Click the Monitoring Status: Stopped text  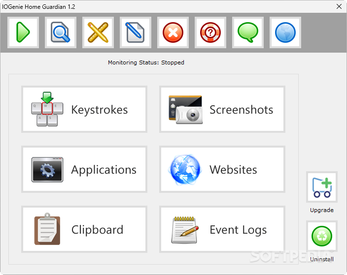(146, 63)
